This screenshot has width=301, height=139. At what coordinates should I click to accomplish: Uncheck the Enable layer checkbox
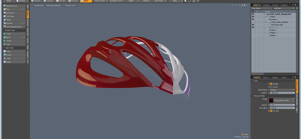[x=271, y=84]
